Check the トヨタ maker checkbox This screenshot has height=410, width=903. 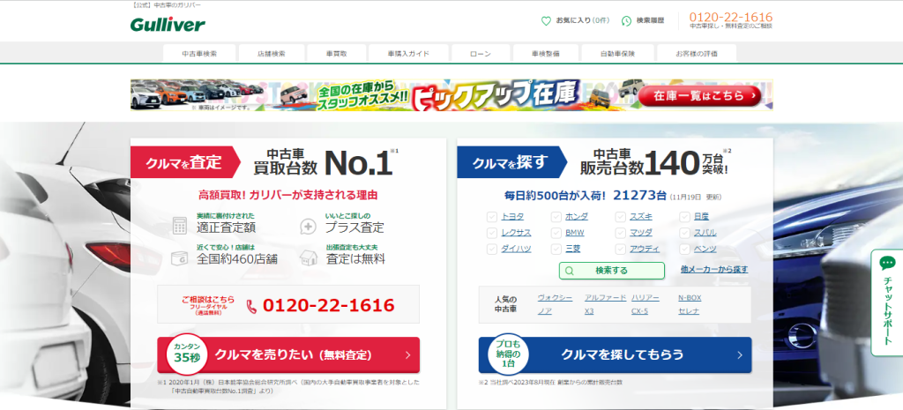click(492, 216)
